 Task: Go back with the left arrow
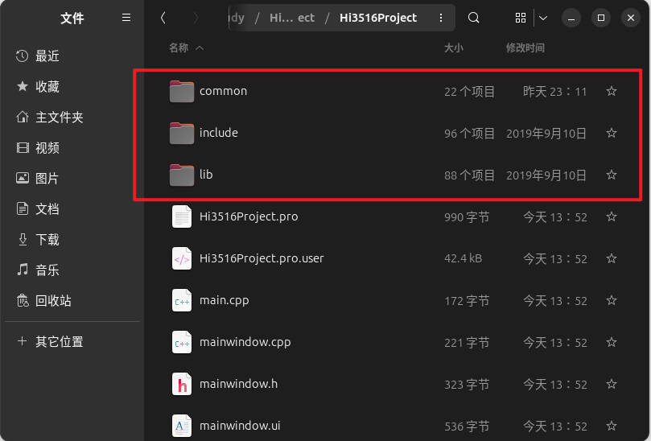(x=163, y=18)
